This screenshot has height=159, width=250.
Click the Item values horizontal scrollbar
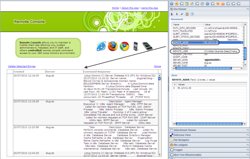[x=210, y=124]
